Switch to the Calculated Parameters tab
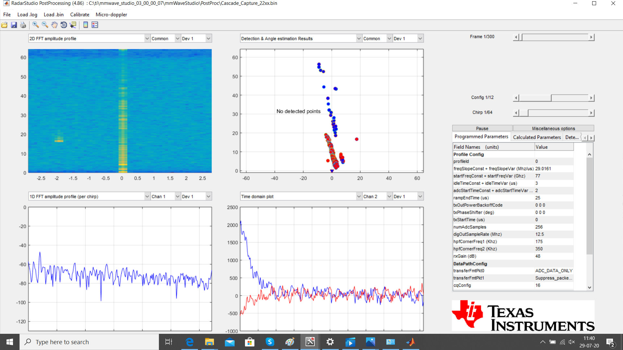 [x=537, y=137]
